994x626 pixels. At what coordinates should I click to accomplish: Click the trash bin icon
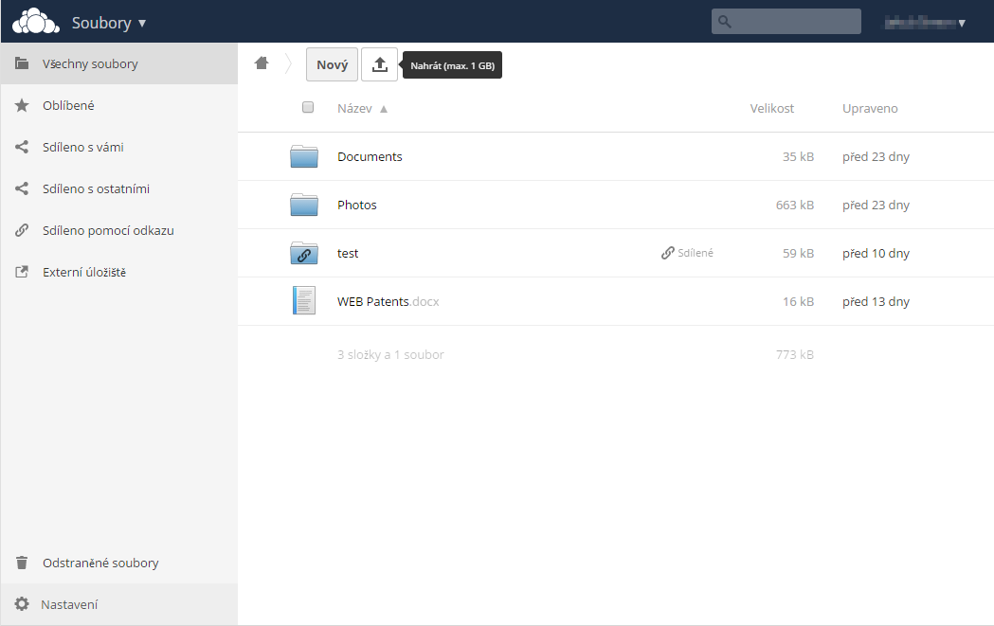point(22,563)
